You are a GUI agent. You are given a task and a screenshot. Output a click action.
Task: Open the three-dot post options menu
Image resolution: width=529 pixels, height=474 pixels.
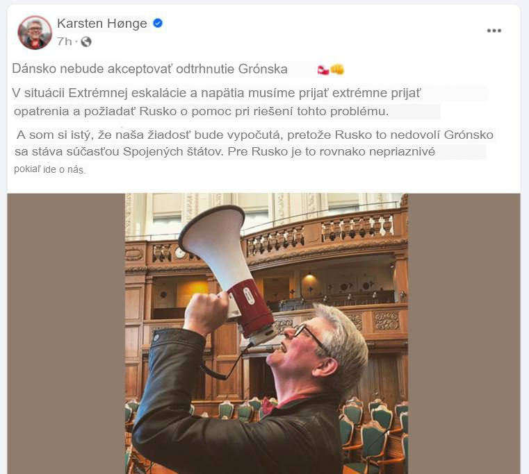(x=494, y=31)
